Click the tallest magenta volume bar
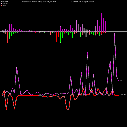 pyautogui.click(x=102, y=22)
